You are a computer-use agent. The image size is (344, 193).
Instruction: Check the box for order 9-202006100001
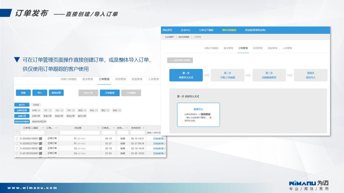[x=17, y=138]
